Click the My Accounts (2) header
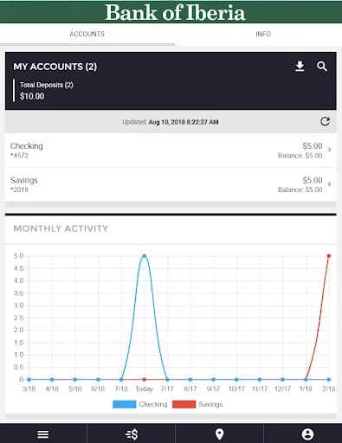The width and height of the screenshot is (342, 443). 55,67
